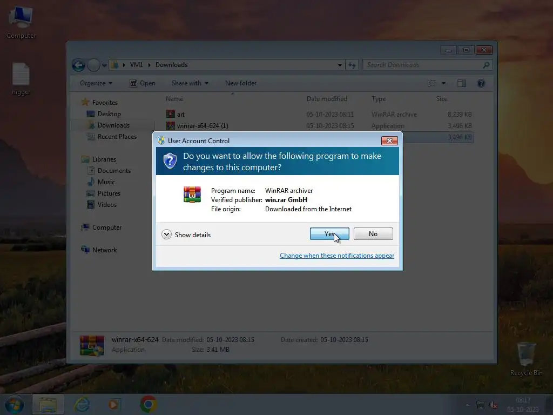Click the blue question-mark shield icon in dialog
553x415 pixels.
click(x=170, y=161)
